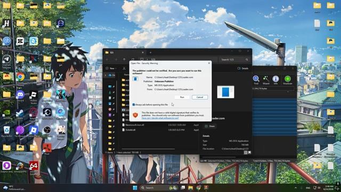This screenshot has height=192, width=341.
Task: Open File Explorer from the taskbar
Action: tap(191, 188)
